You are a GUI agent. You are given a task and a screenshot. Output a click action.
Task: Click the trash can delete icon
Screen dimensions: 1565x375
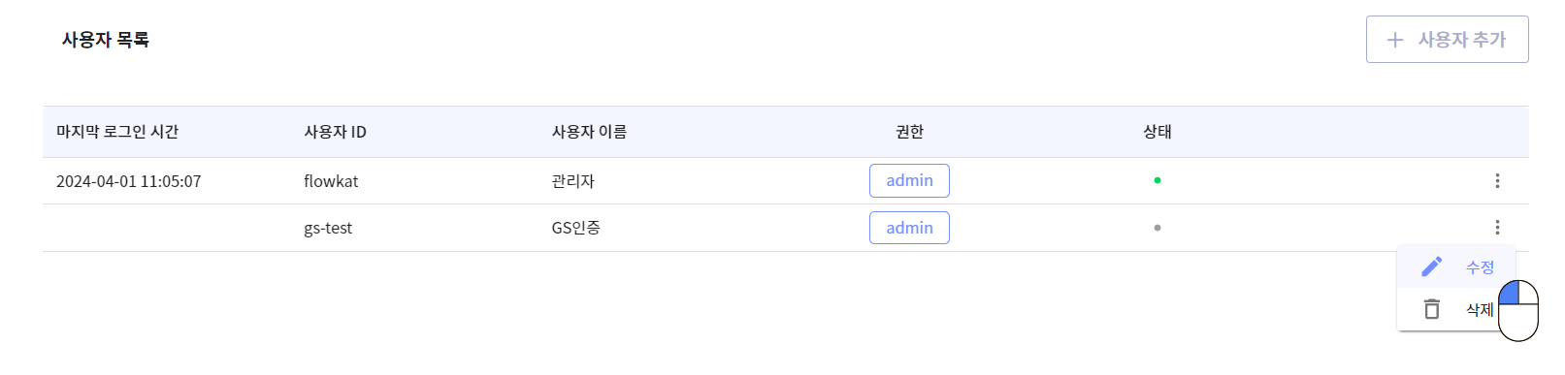pyautogui.click(x=1431, y=309)
